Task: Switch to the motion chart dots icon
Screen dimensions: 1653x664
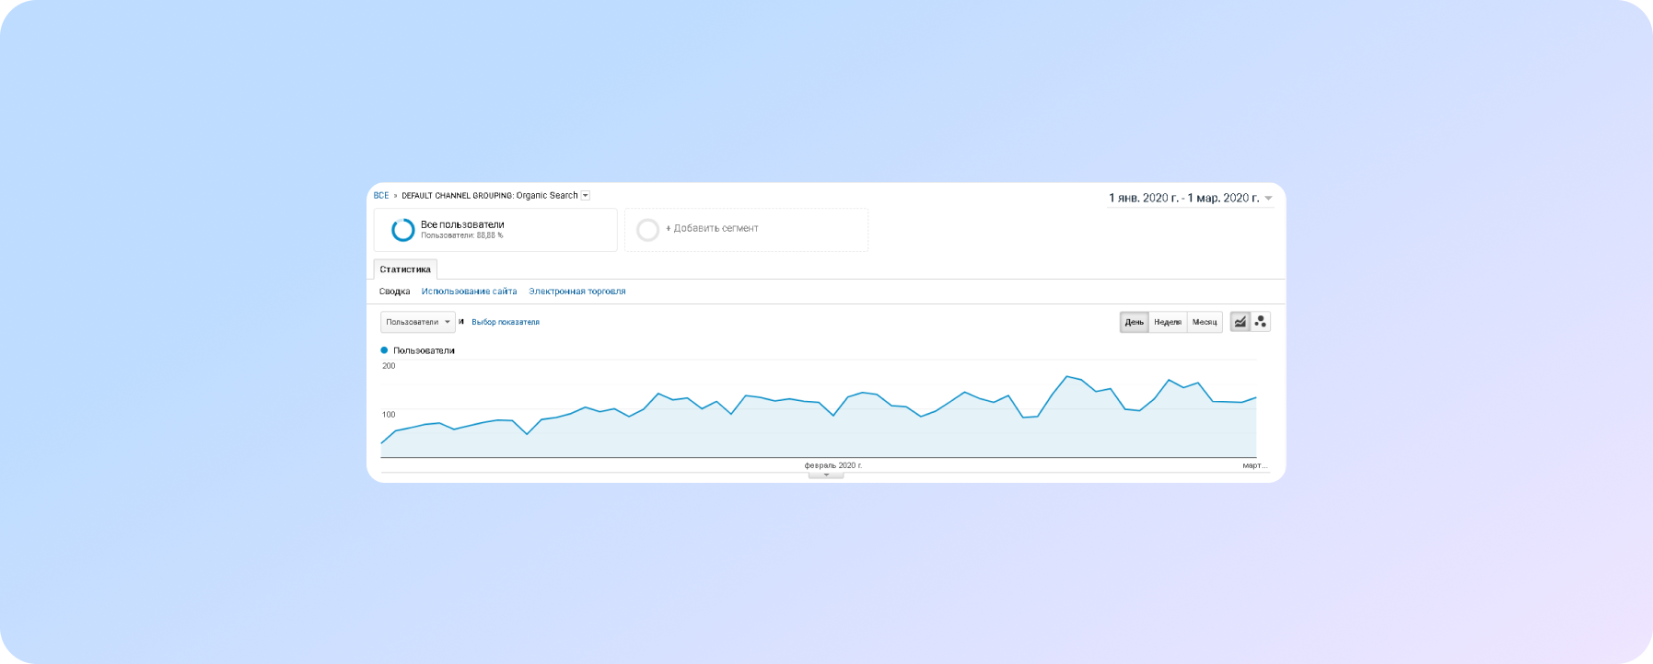Action: [1261, 322]
